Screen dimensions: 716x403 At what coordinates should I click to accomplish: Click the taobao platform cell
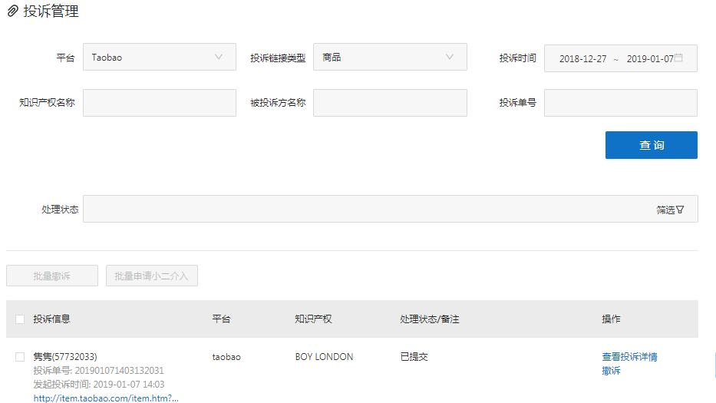pyautogui.click(x=226, y=357)
